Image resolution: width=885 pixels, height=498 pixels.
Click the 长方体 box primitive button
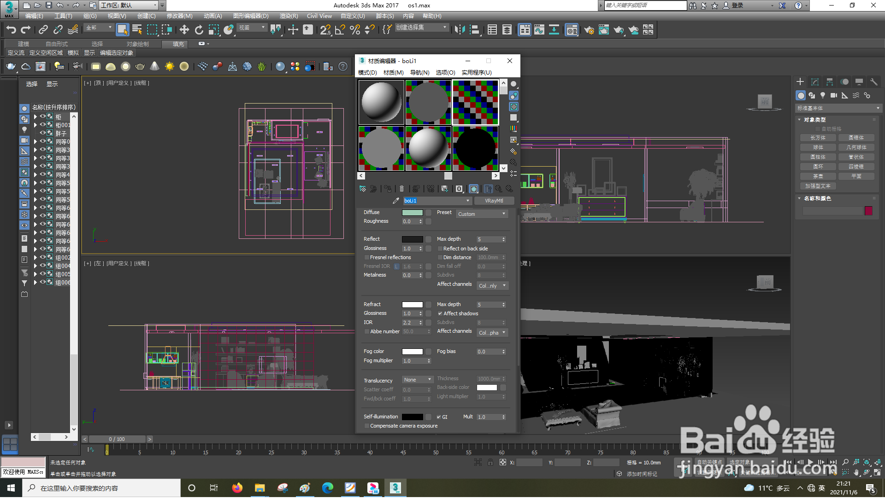click(818, 138)
